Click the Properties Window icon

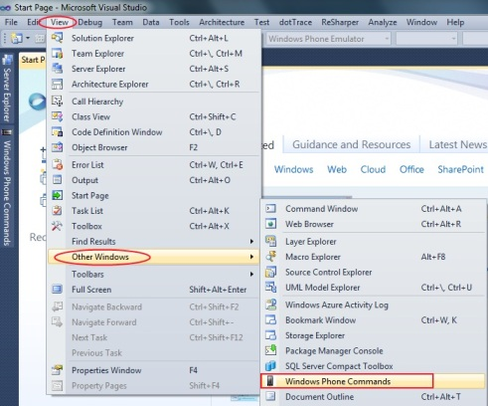57,370
